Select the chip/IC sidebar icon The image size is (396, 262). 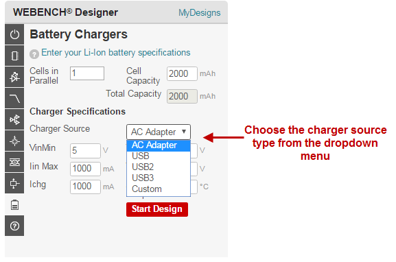14,56
